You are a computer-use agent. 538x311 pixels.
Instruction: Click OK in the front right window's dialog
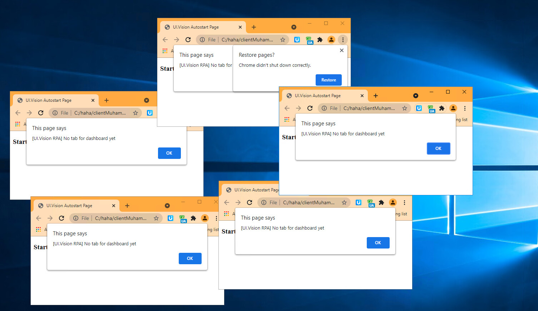pyautogui.click(x=438, y=149)
